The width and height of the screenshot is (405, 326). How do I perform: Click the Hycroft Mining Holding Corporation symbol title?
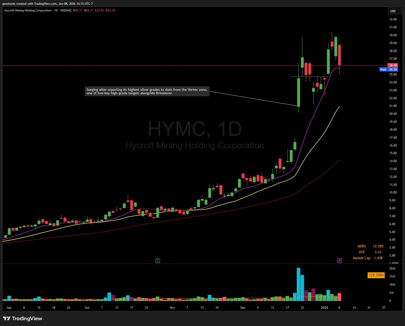28,10
